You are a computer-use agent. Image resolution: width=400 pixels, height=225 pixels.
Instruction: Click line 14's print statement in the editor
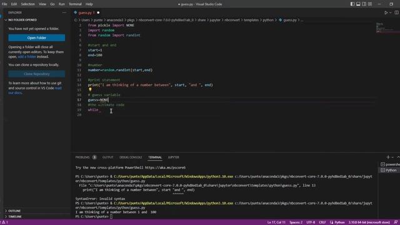click(150, 85)
